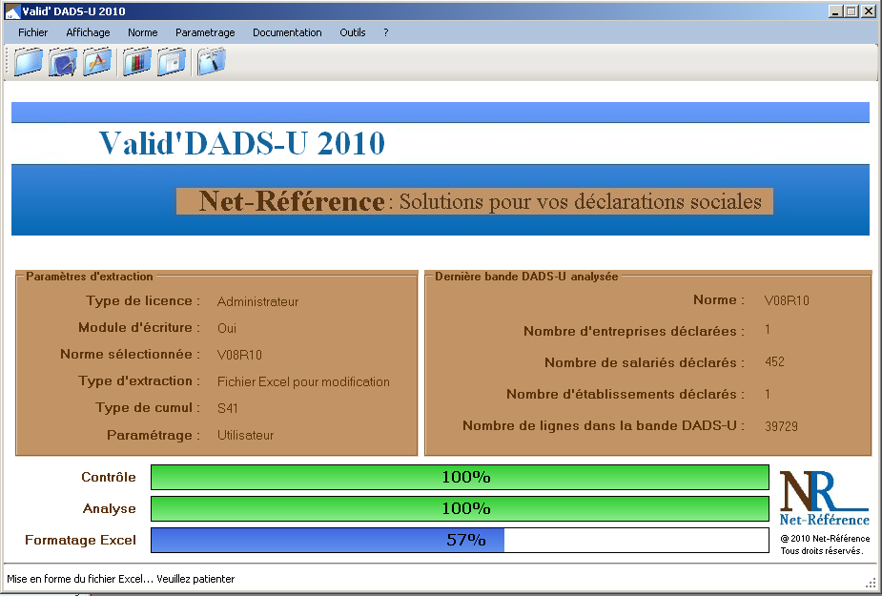Screen dimensions: 882x596
Task: Click the lines count value 39729
Action: click(781, 426)
